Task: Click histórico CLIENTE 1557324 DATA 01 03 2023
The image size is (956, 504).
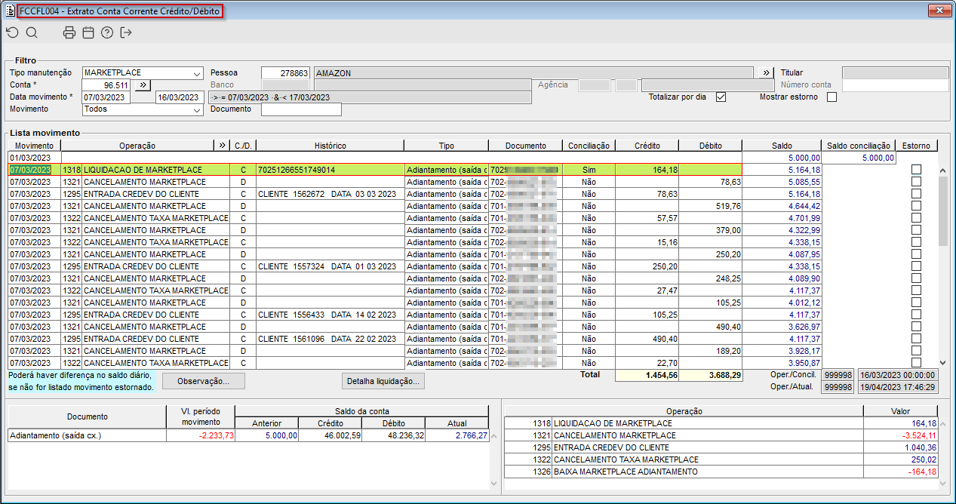Action: pos(327,266)
